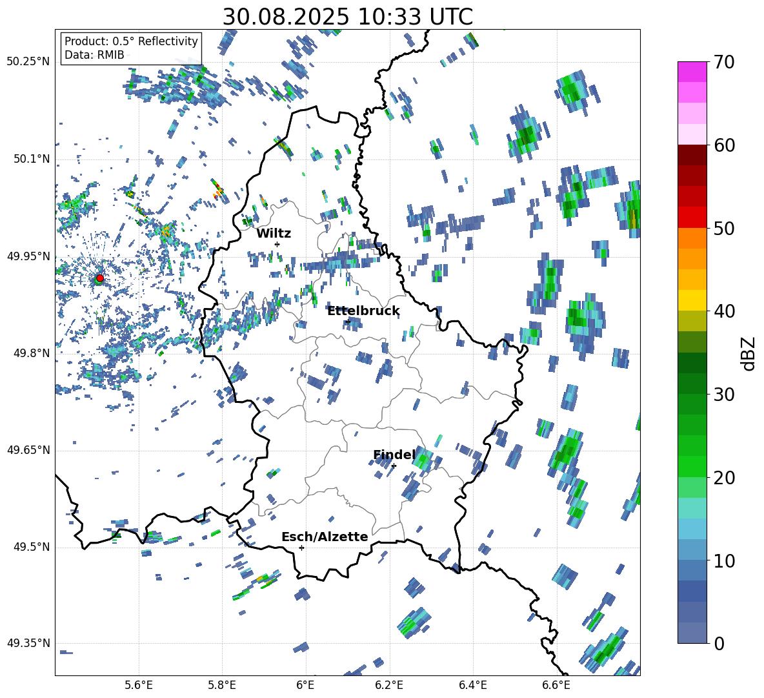Click the 6.4°E longitude label
This screenshot has width=764, height=698.
pyautogui.click(x=472, y=685)
